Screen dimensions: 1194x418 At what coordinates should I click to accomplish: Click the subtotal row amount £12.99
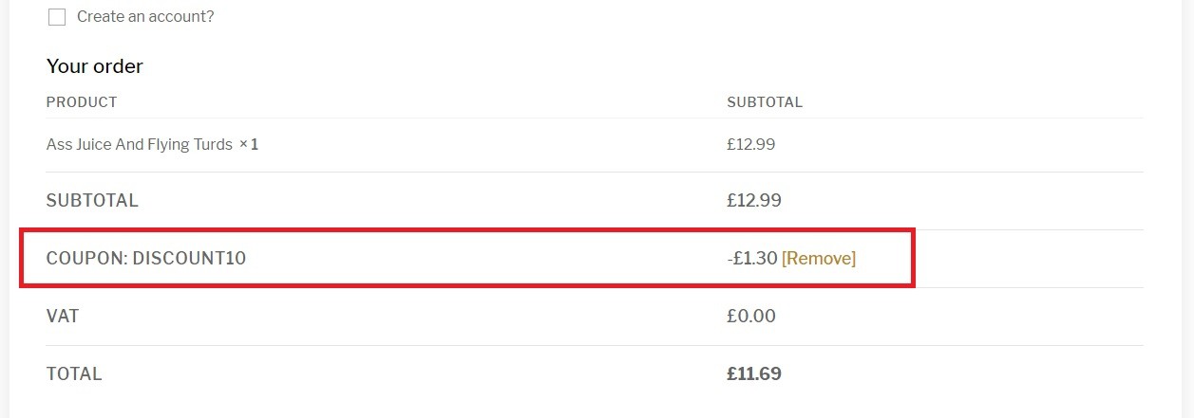pos(754,201)
